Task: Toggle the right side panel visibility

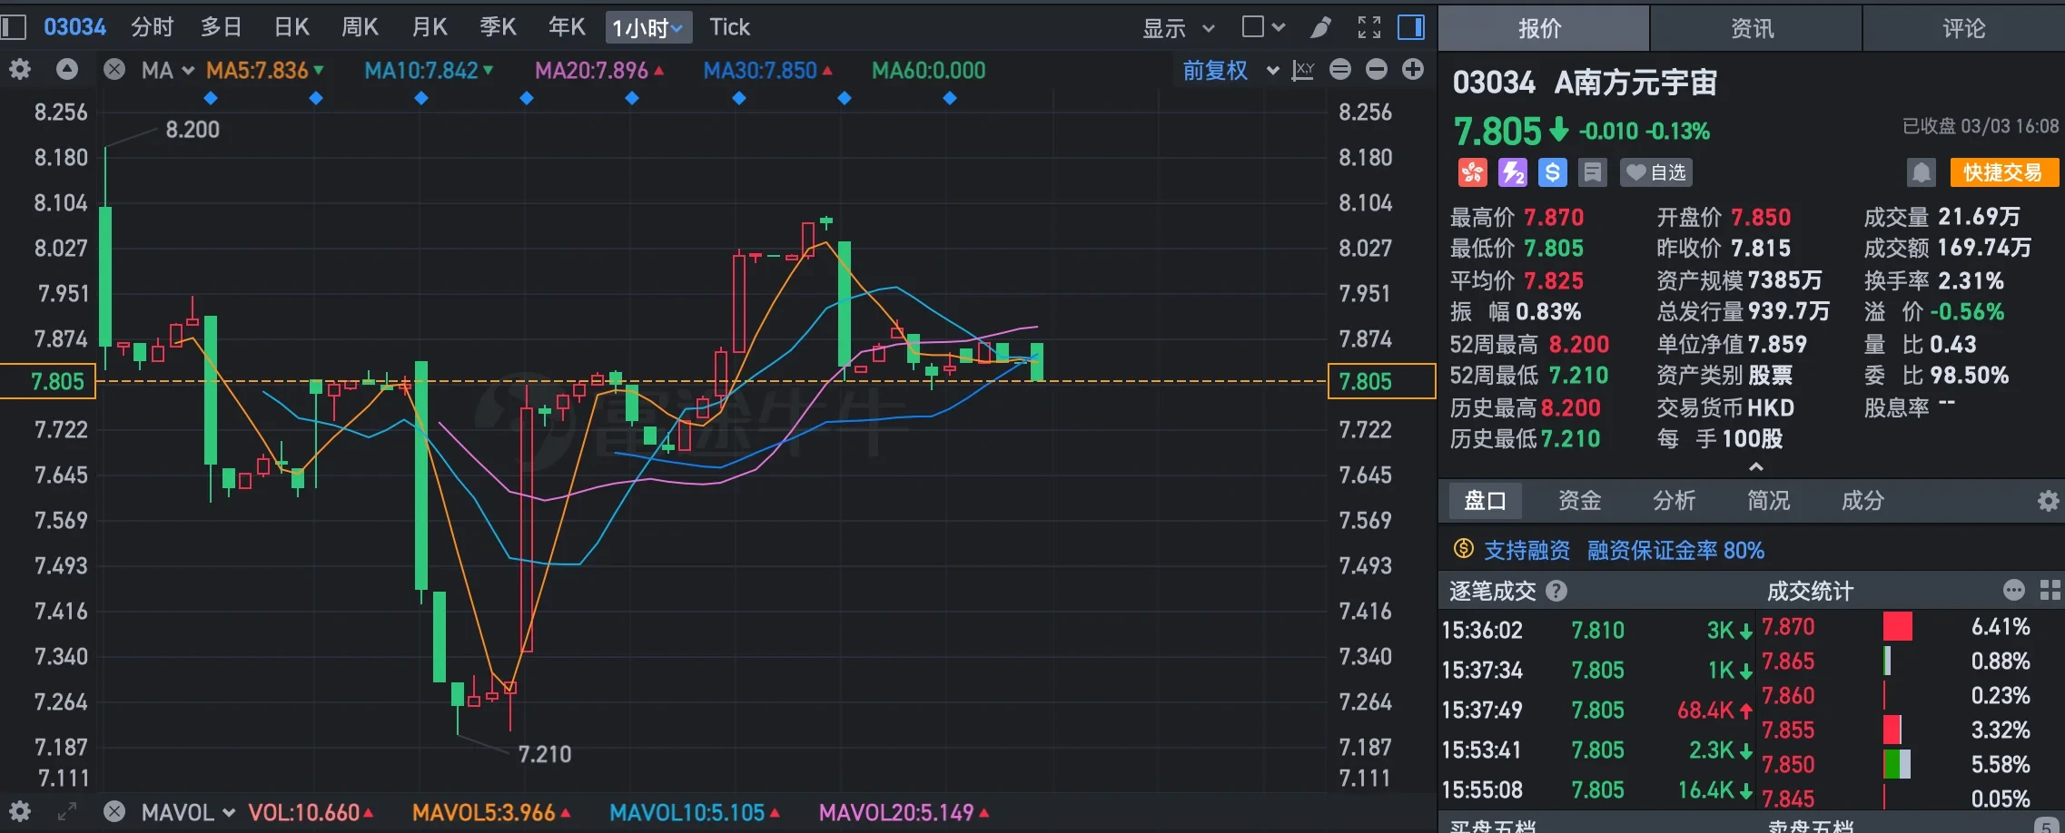Action: (1410, 27)
